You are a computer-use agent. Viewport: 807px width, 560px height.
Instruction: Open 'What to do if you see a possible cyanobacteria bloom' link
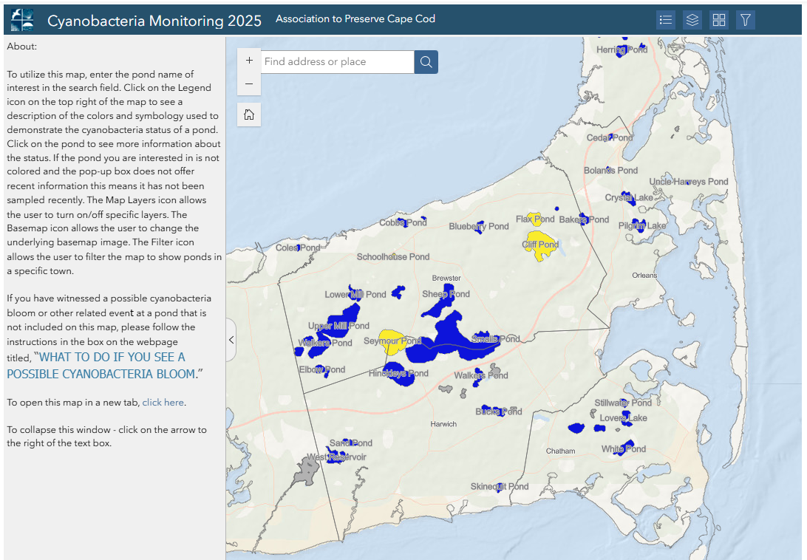point(96,366)
